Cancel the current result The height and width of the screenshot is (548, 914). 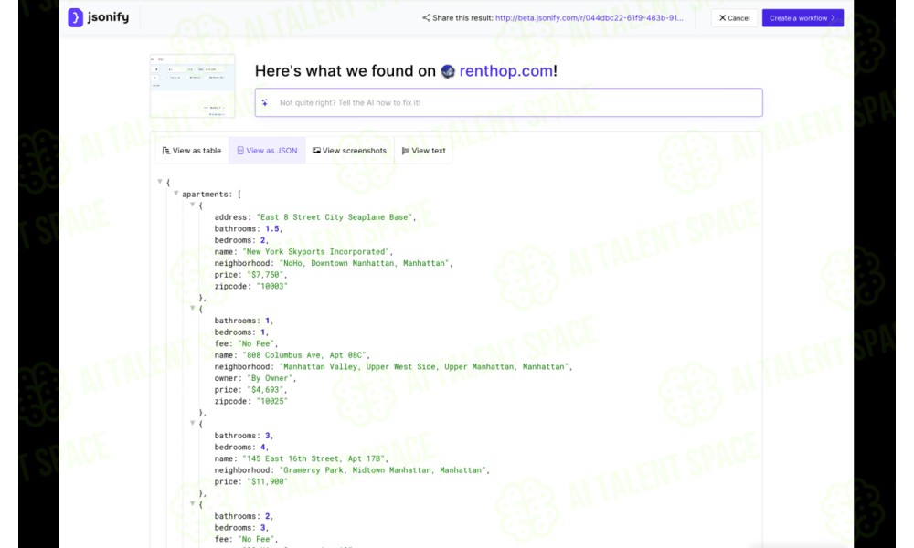[734, 18]
